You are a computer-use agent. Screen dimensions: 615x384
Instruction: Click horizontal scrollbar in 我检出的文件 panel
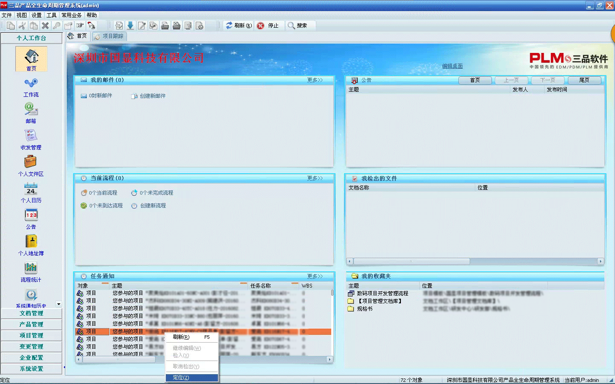[x=411, y=261]
